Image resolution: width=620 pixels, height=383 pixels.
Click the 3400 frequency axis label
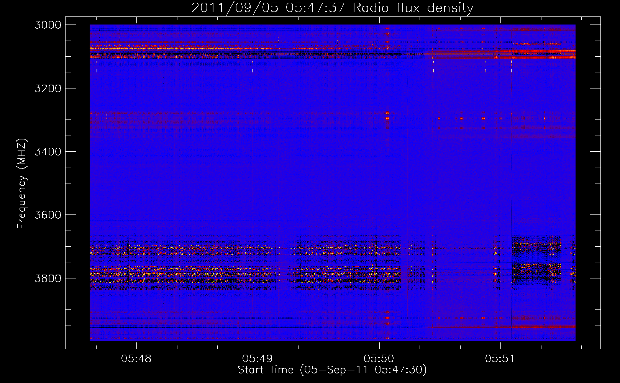tap(48, 152)
